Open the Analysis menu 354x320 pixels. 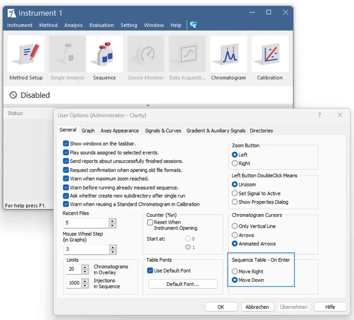pos(73,25)
